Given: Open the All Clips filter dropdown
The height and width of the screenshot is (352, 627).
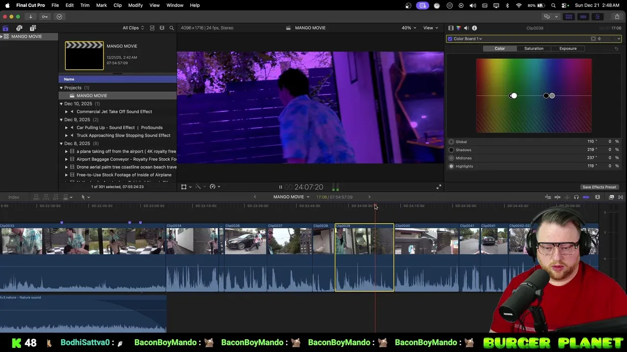Looking at the screenshot, I should point(133,28).
